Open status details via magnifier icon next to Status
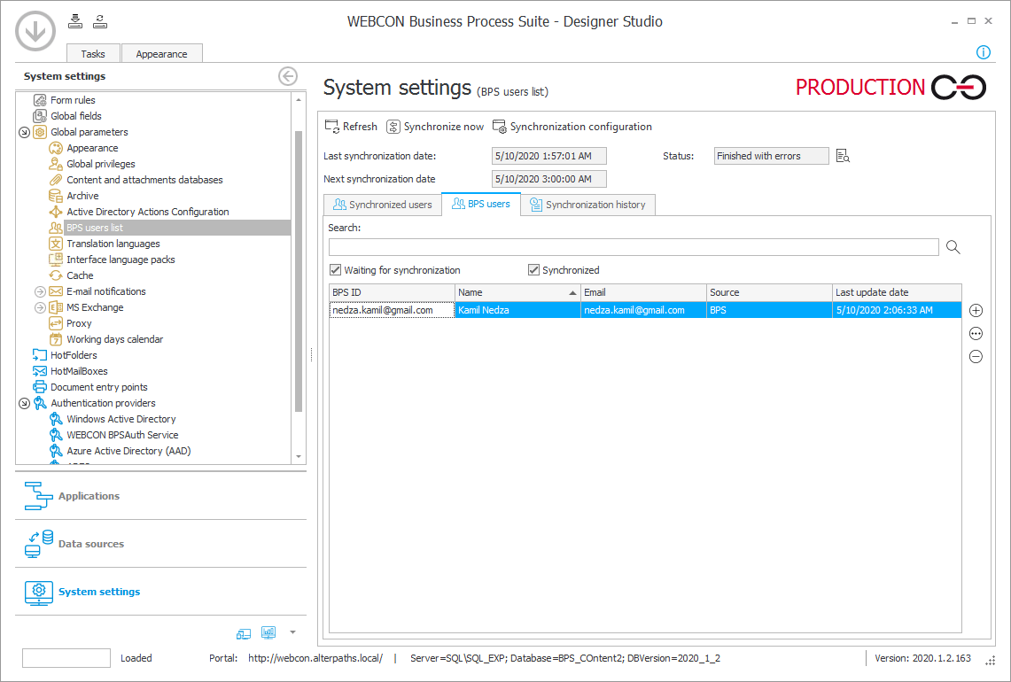1011x682 pixels. point(842,155)
